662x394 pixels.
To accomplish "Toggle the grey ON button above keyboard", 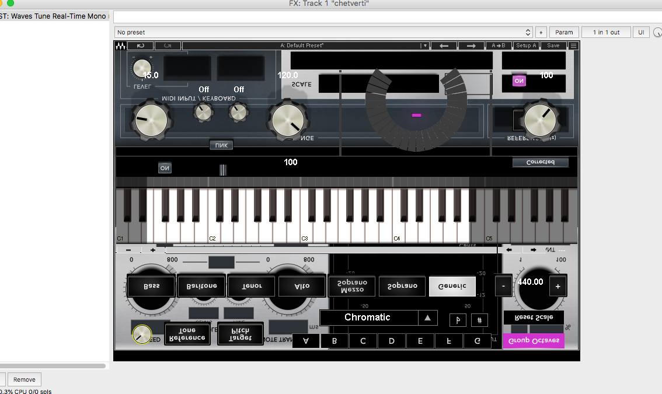I will [x=165, y=168].
